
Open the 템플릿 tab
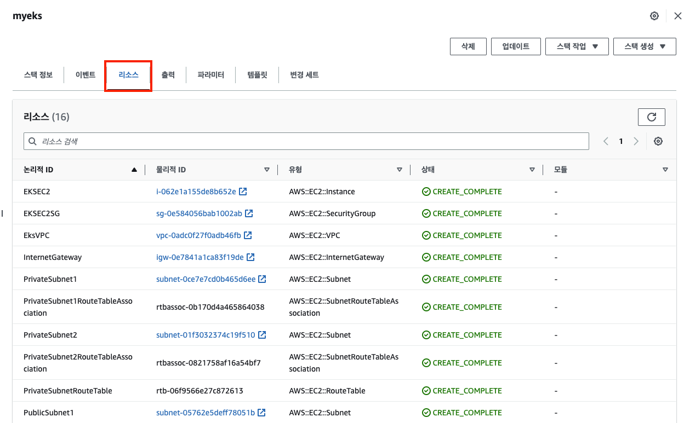pyautogui.click(x=257, y=75)
